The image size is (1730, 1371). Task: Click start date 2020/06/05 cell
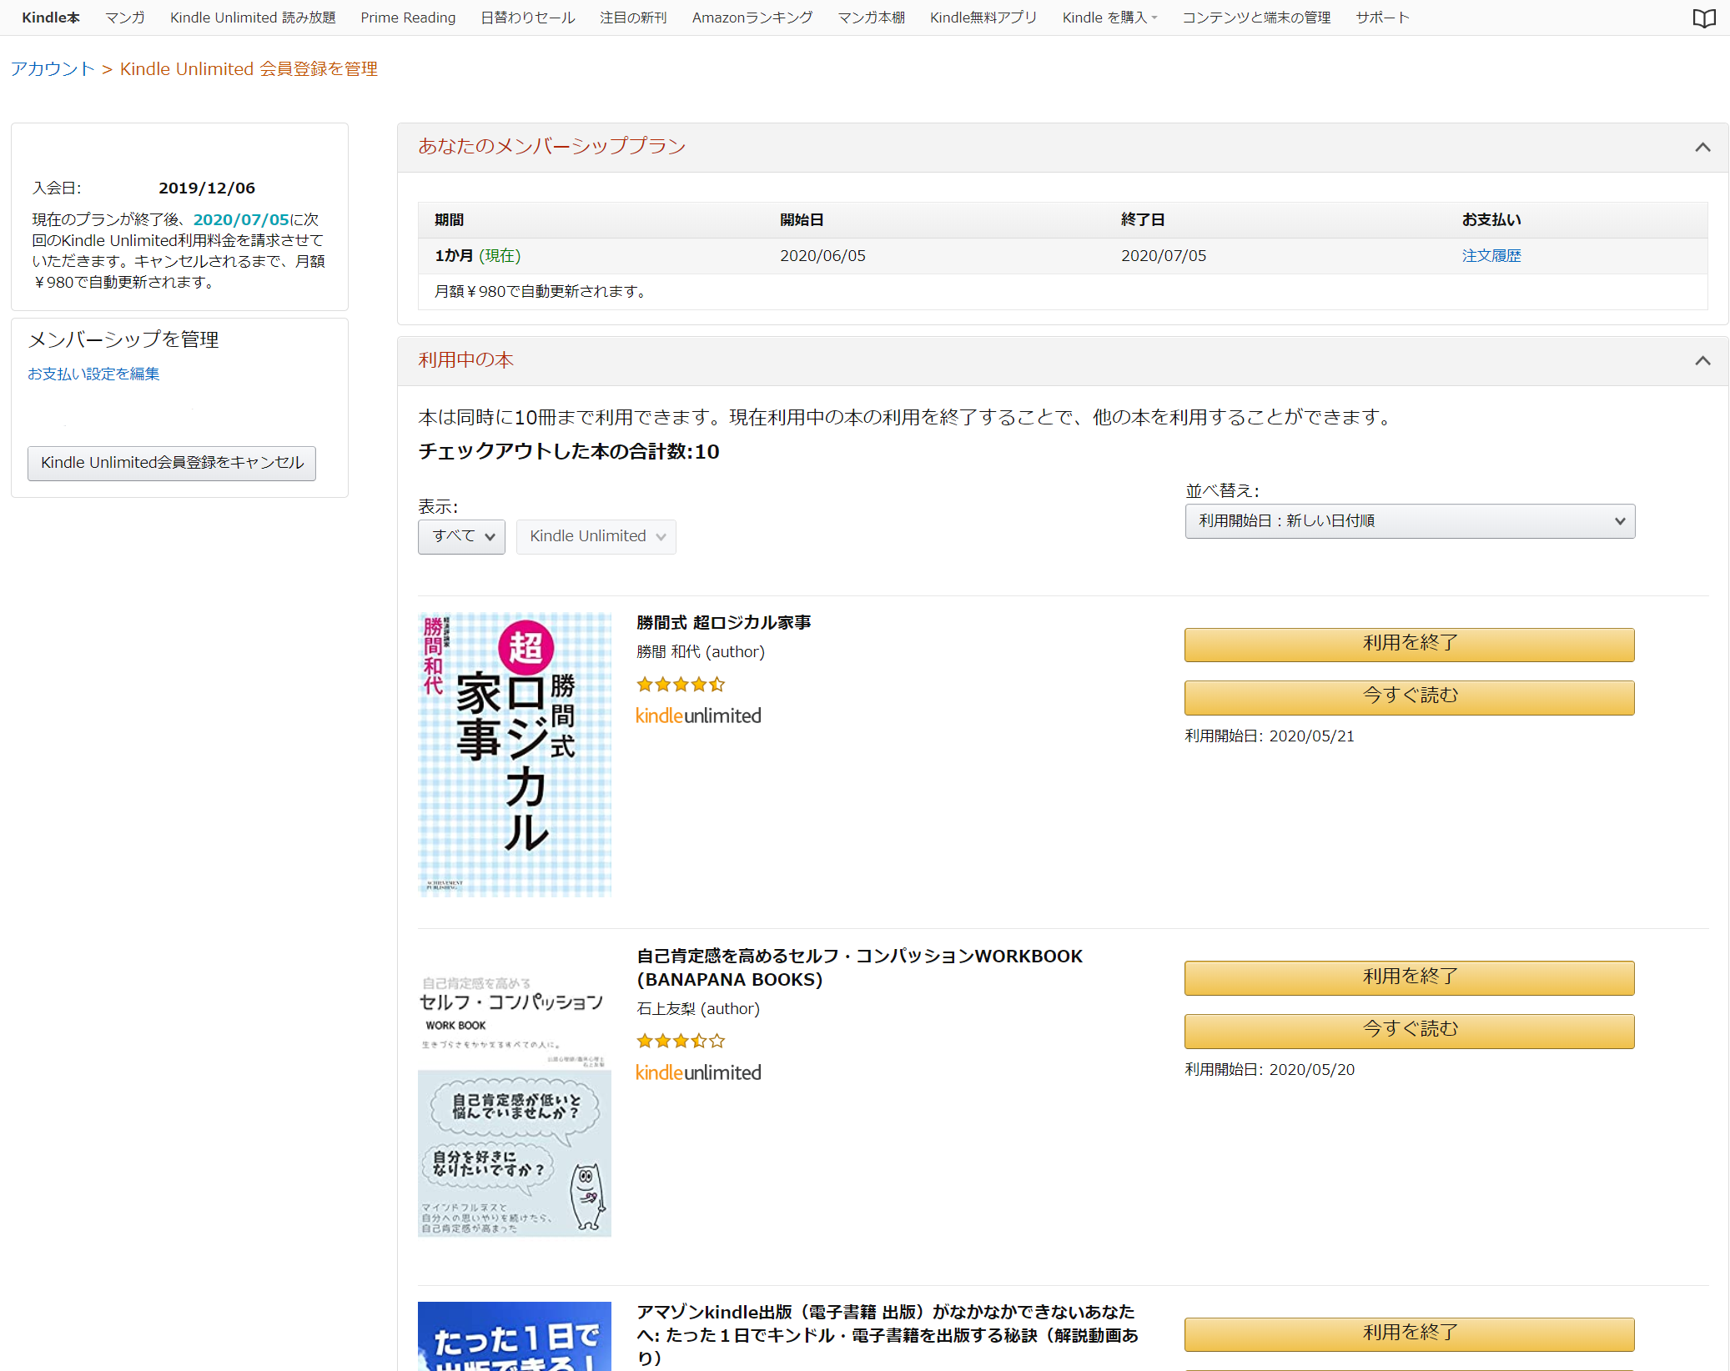click(x=822, y=256)
